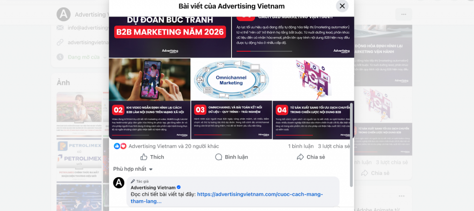Click the speech bubble comment icon
The image size is (474, 211).
coord(218,157)
